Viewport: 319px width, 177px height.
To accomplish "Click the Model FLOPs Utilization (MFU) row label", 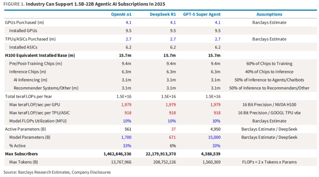I will pyautogui.click(x=38, y=121).
